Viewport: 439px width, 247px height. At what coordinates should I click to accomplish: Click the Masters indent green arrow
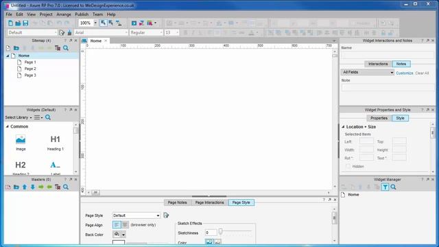tap(41, 187)
